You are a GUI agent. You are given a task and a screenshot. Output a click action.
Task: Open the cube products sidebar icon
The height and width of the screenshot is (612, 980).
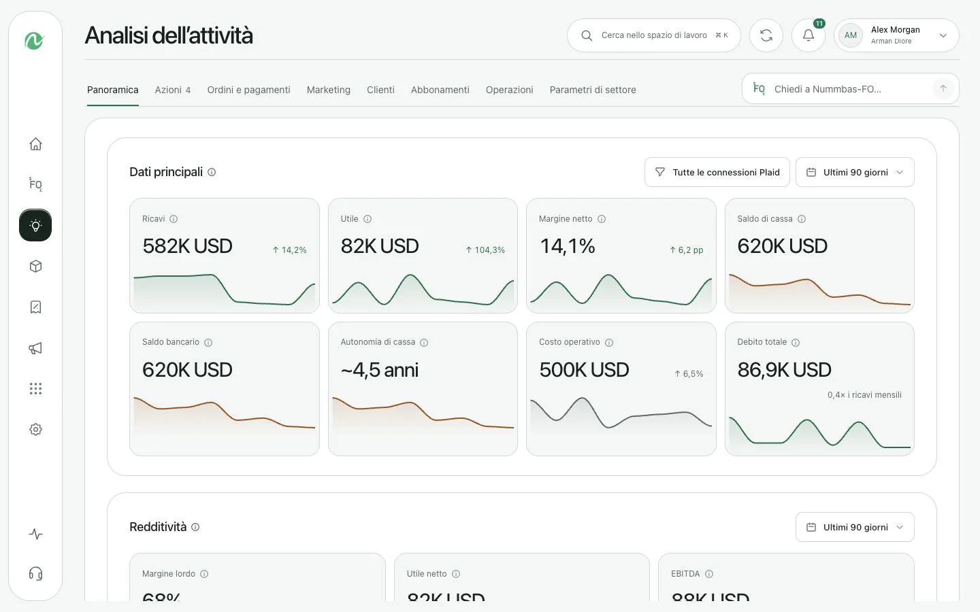(35, 266)
